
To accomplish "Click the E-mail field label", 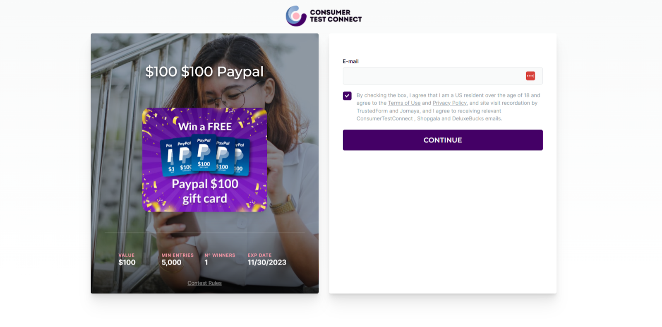I will 350,61.
